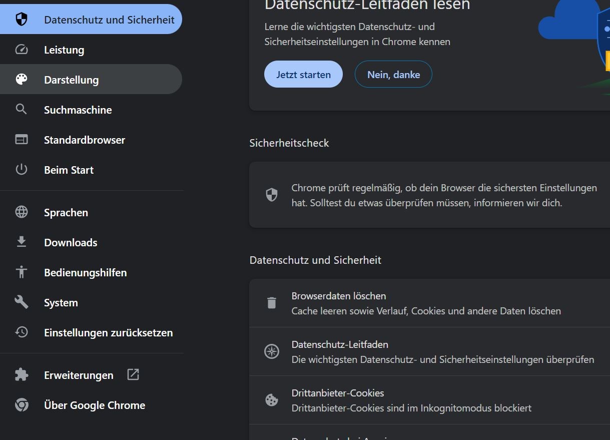Click the 'Cache leeren sowie Verlauf' description

[x=426, y=311]
